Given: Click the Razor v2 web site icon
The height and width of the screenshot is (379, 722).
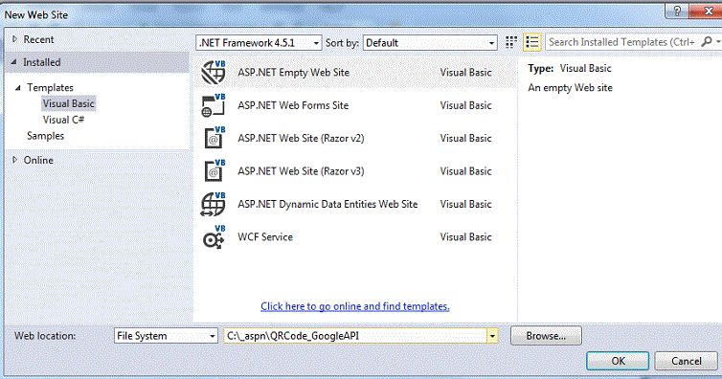Looking at the screenshot, I should point(214,138).
